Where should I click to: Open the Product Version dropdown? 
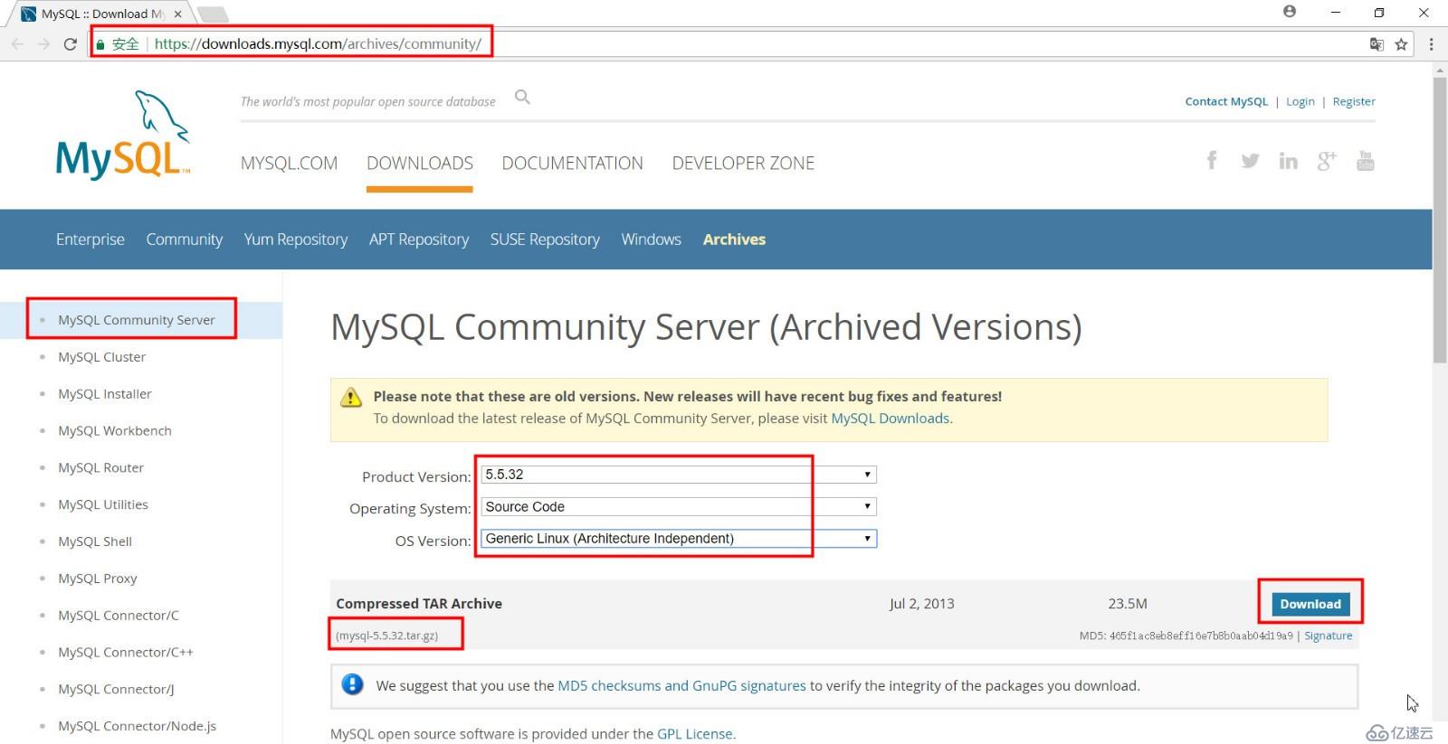(679, 475)
